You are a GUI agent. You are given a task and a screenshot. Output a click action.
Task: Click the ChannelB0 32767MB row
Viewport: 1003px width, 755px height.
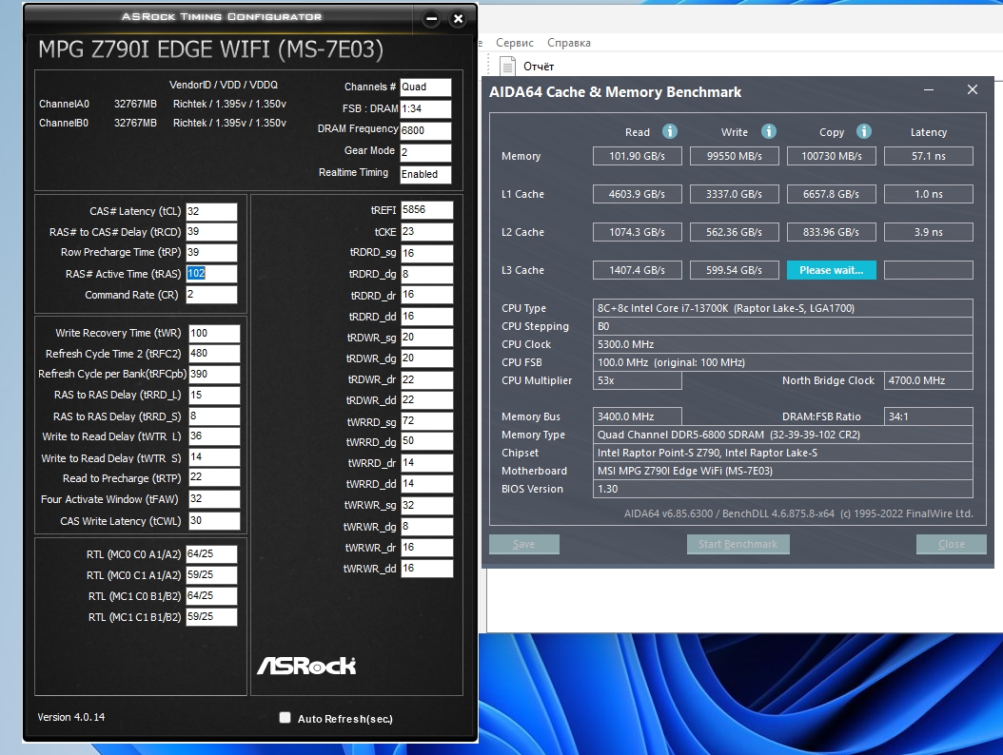tap(163, 123)
